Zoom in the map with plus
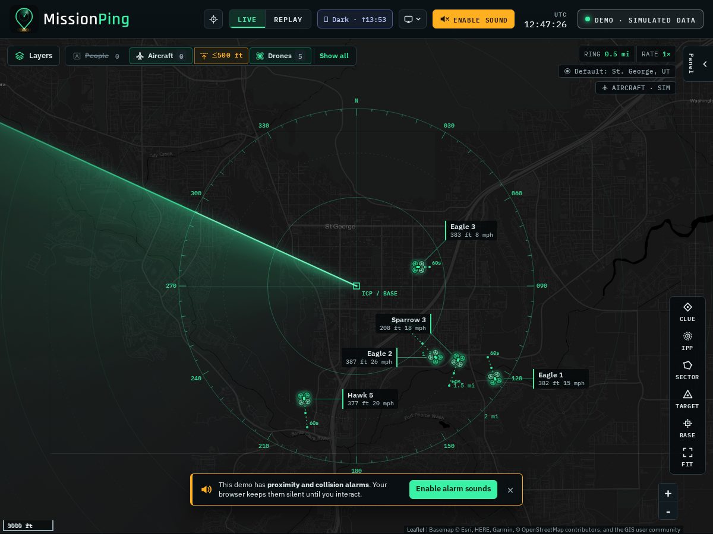The image size is (713, 534). click(x=668, y=494)
